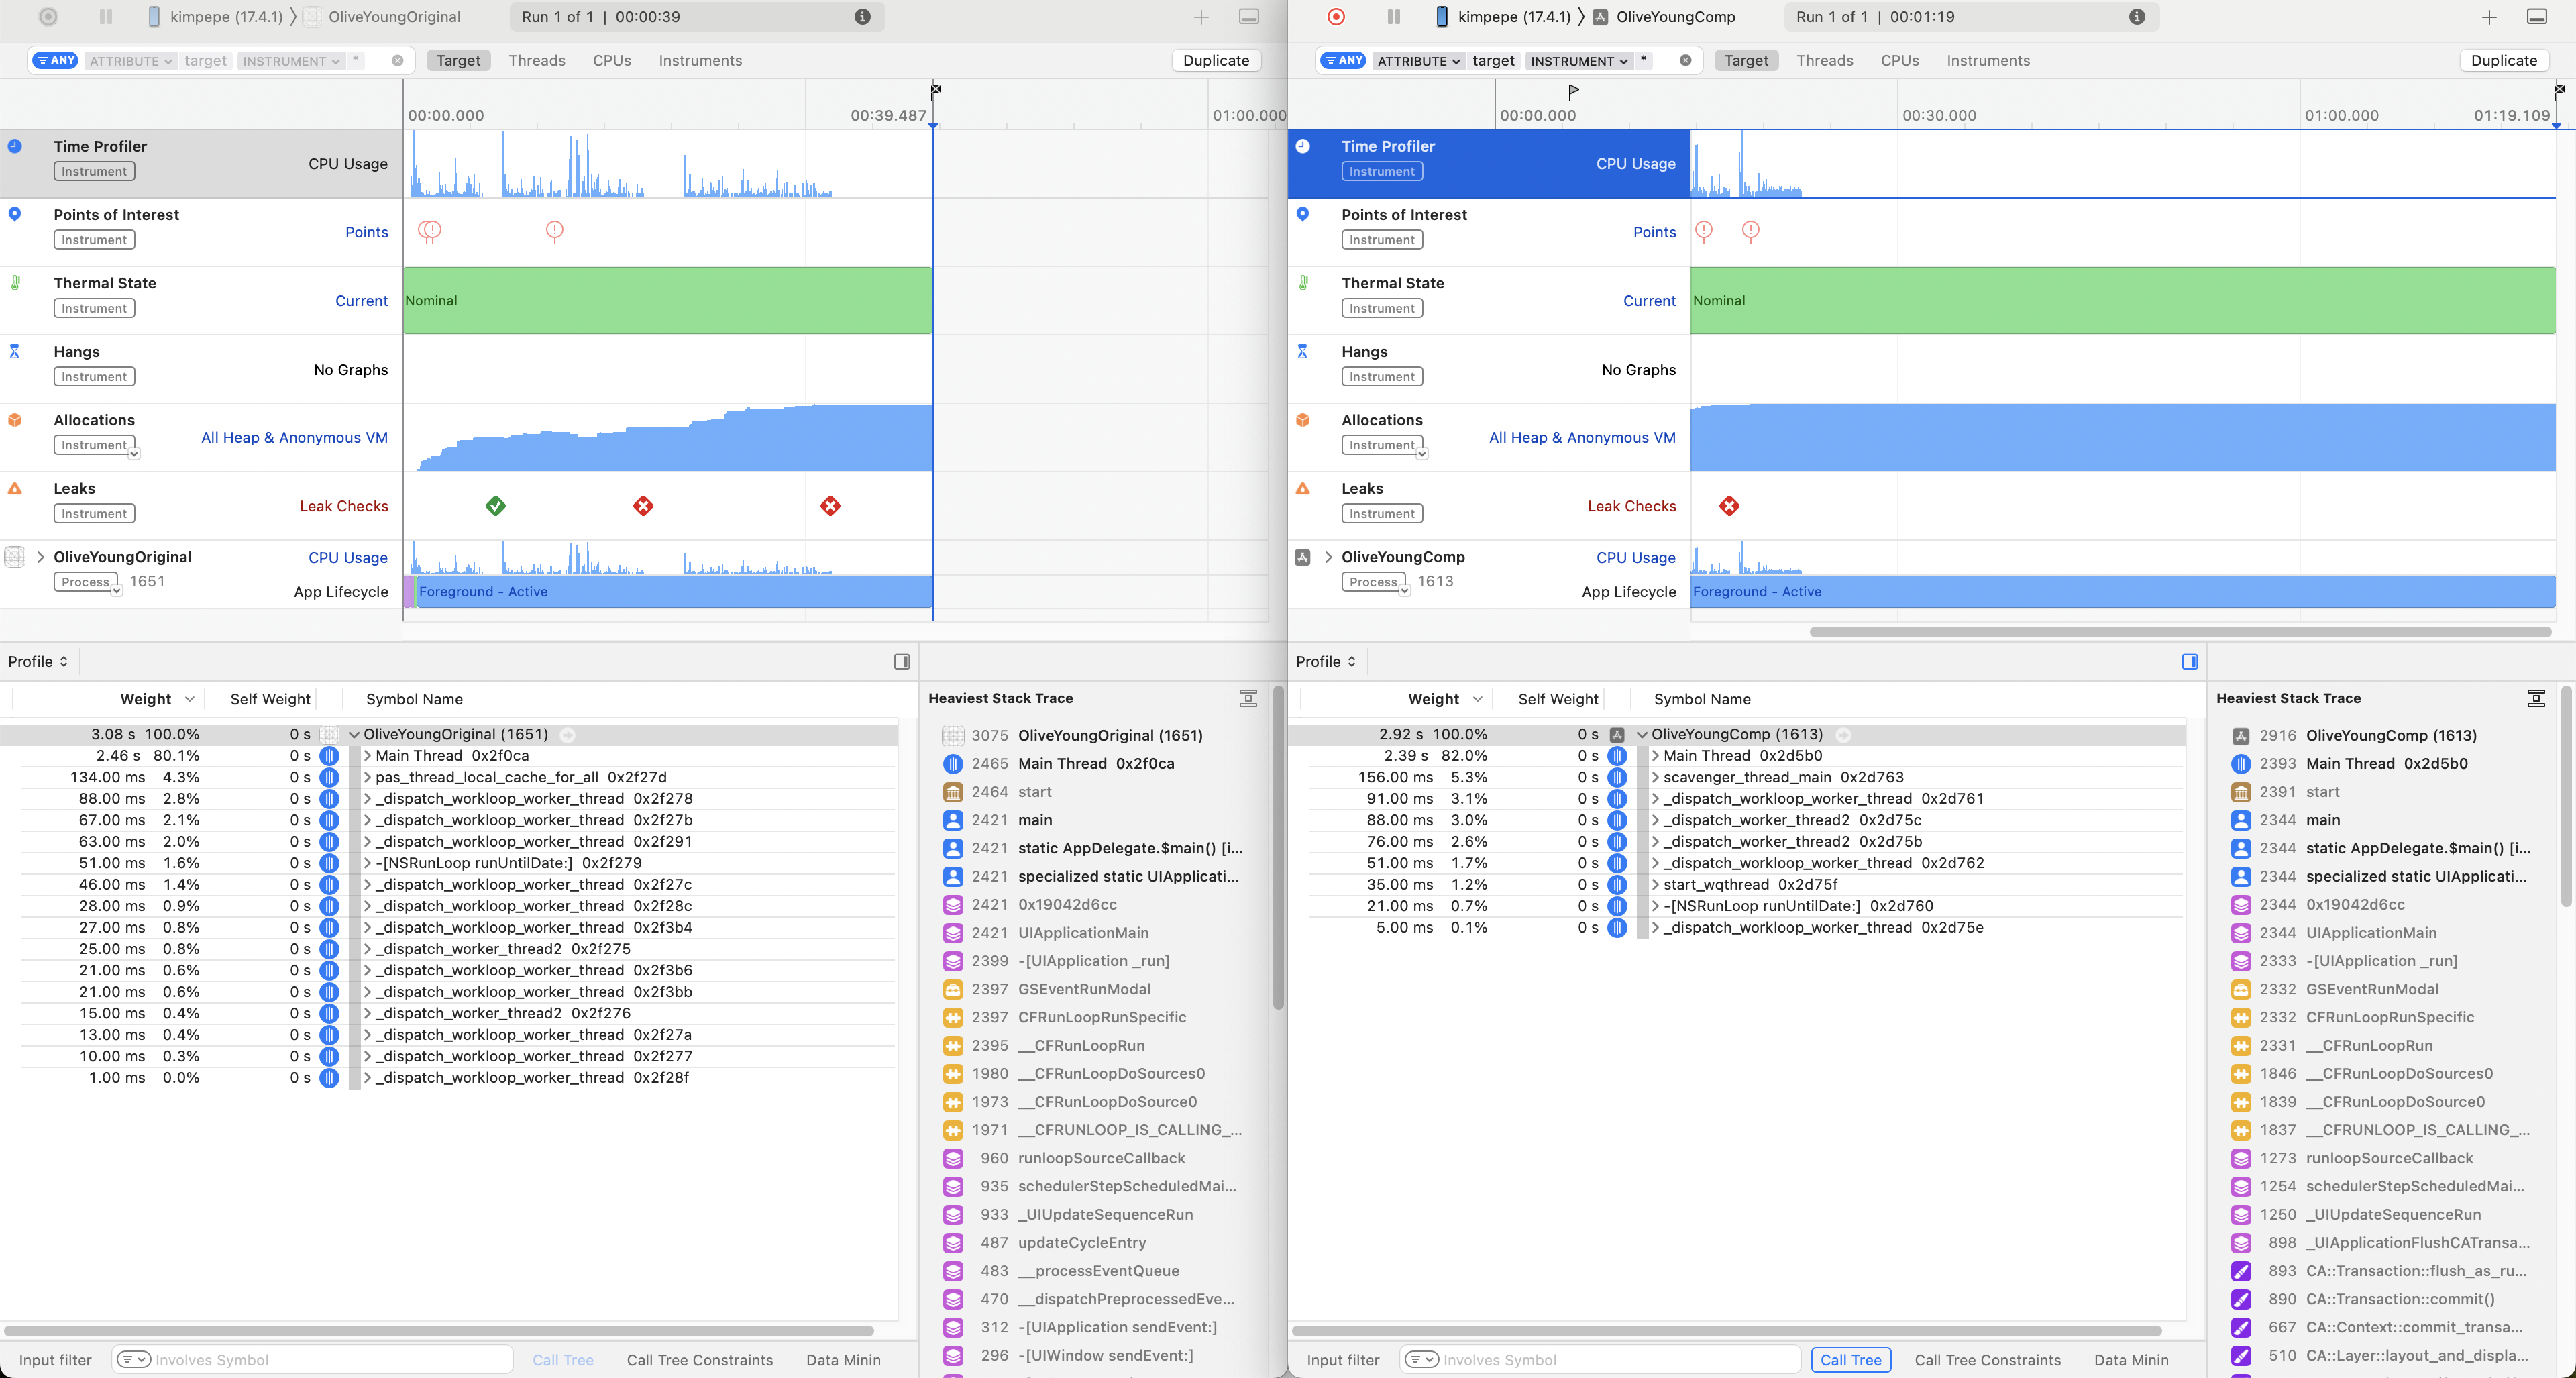
Task: Click the Points of Interest icon in OliveYoungOriginal window
Action: [15, 214]
